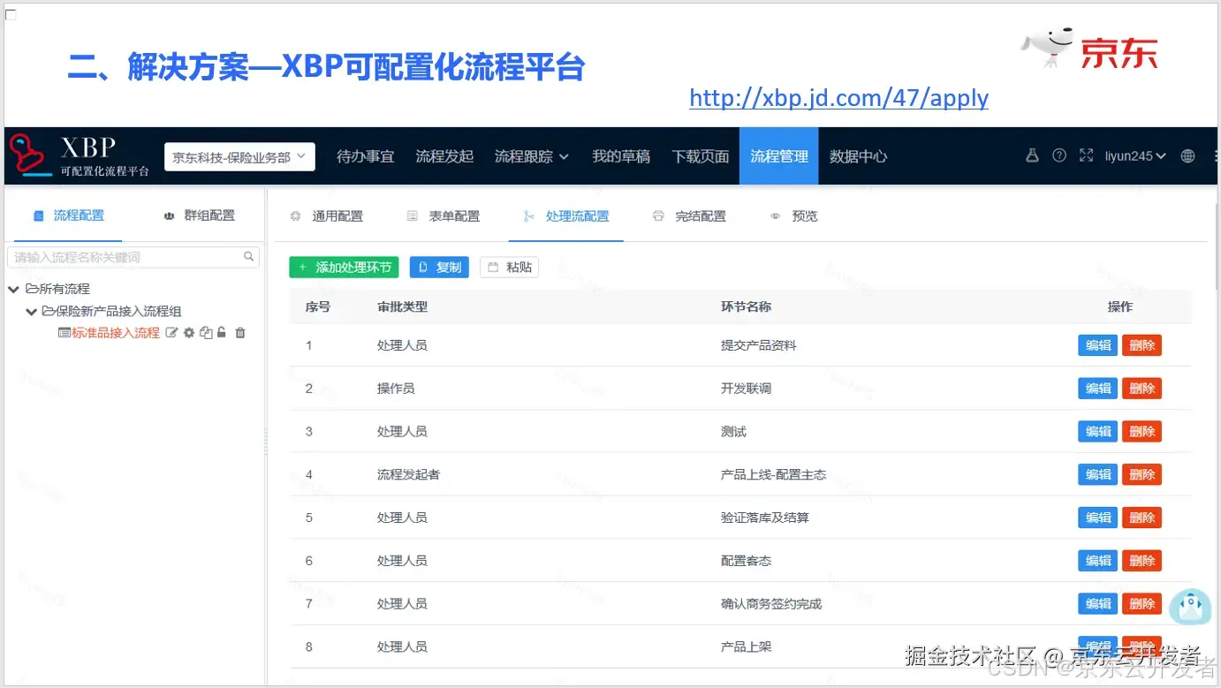
Task: Select the 标准品接入流程 tree item
Action: point(116,333)
